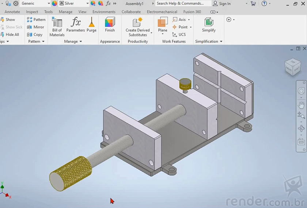Click the appearance color wheel beside Silver

54,4
